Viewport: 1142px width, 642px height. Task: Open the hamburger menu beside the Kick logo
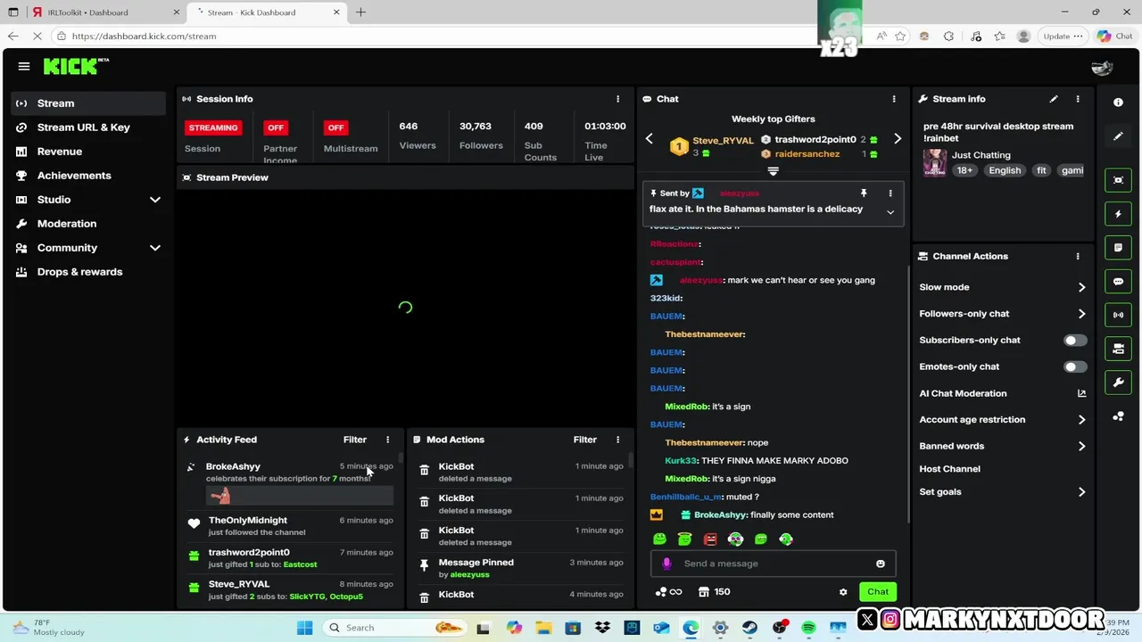[x=24, y=66]
